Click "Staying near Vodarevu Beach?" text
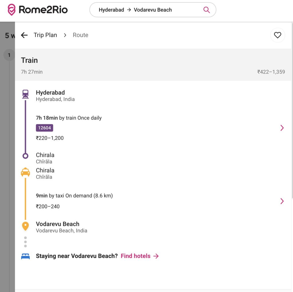Image resolution: width=293 pixels, height=292 pixels. point(77,256)
